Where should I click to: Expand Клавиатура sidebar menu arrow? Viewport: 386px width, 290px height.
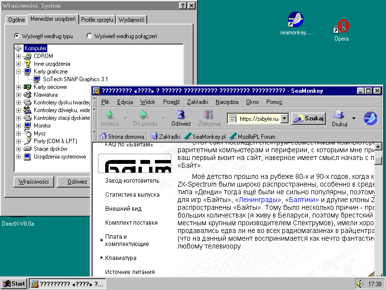[102, 258]
